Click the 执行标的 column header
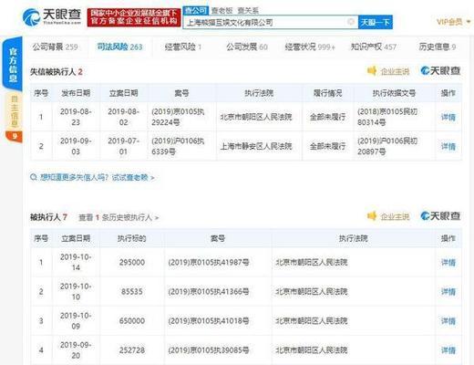The height and width of the screenshot is (365, 474). 132,238
